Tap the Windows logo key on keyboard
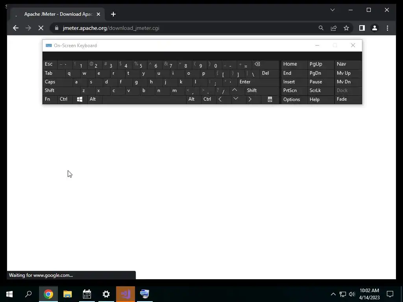The width and height of the screenshot is (403, 302). (79, 99)
